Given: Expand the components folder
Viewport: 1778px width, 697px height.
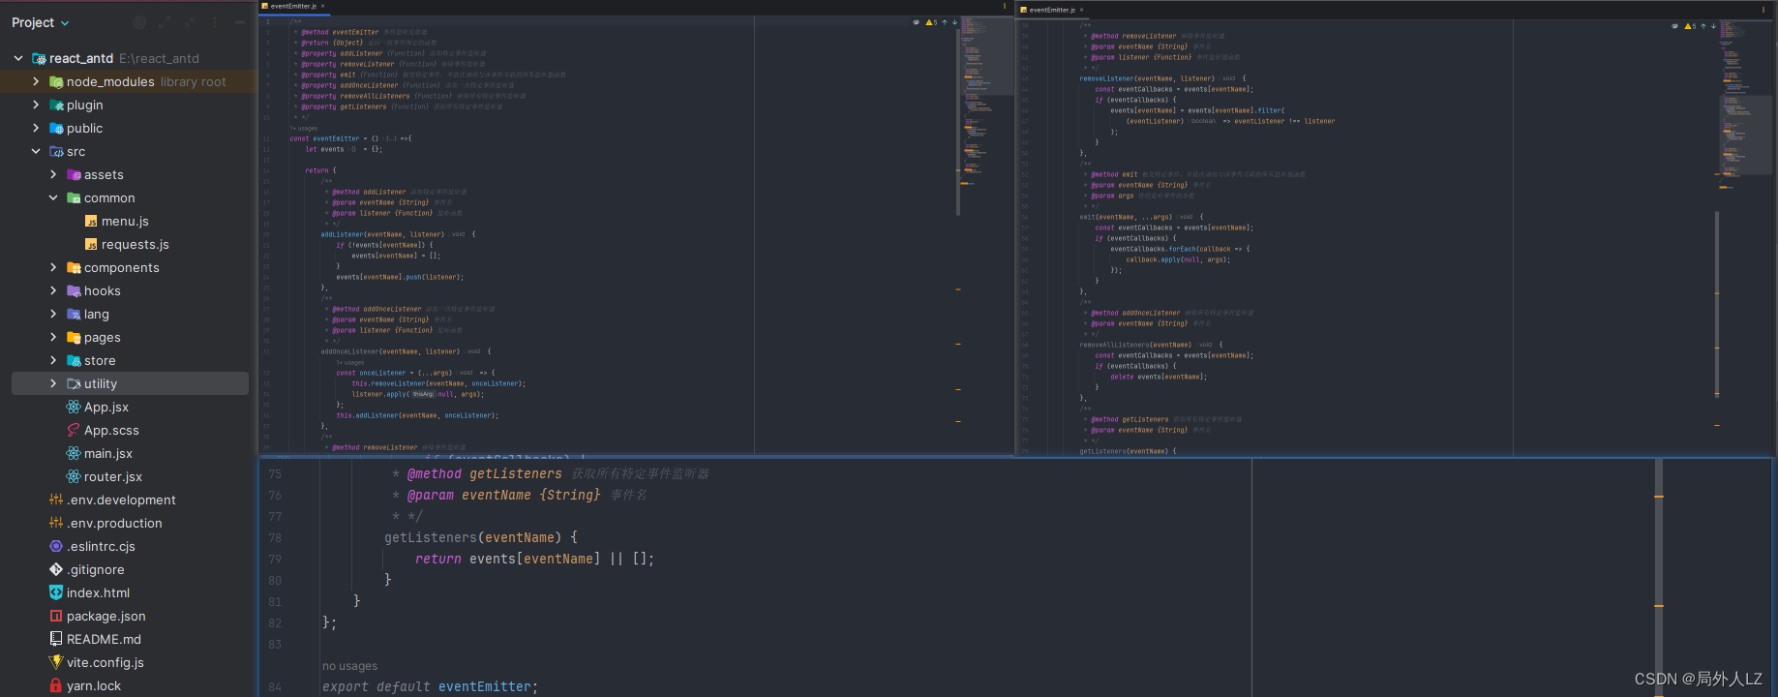Looking at the screenshot, I should pos(53,267).
